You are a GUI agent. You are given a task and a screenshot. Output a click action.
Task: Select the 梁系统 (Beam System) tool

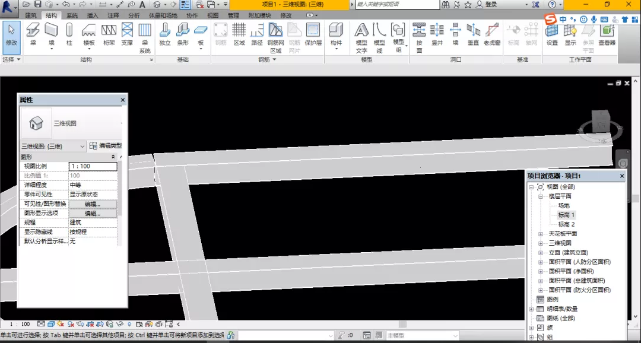[145, 38]
